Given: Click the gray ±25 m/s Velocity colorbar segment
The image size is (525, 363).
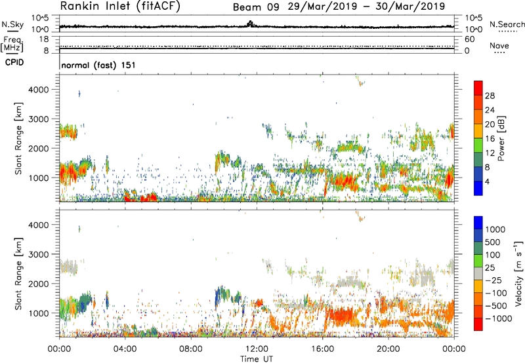Looking at the screenshot, I should [478, 273].
